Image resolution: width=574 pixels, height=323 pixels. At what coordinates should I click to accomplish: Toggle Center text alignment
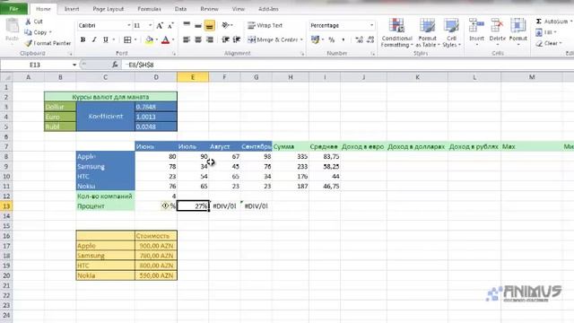click(198, 39)
